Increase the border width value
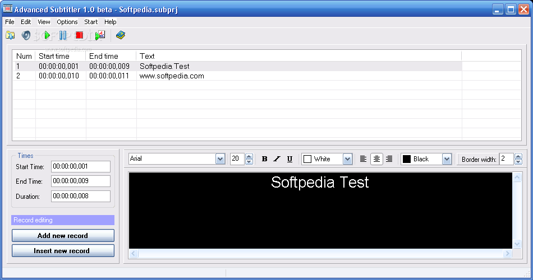 pyautogui.click(x=518, y=156)
